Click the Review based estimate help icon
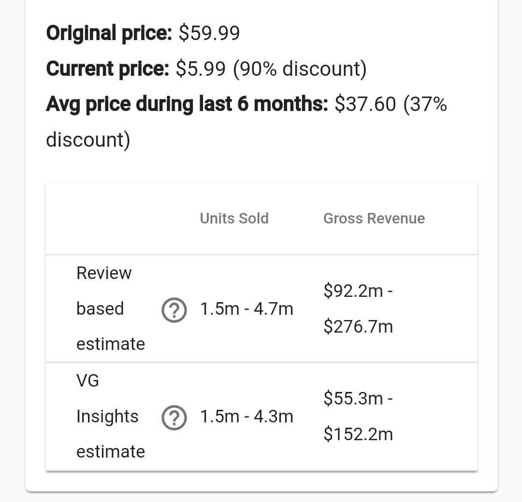The height and width of the screenshot is (502, 522). (x=174, y=310)
